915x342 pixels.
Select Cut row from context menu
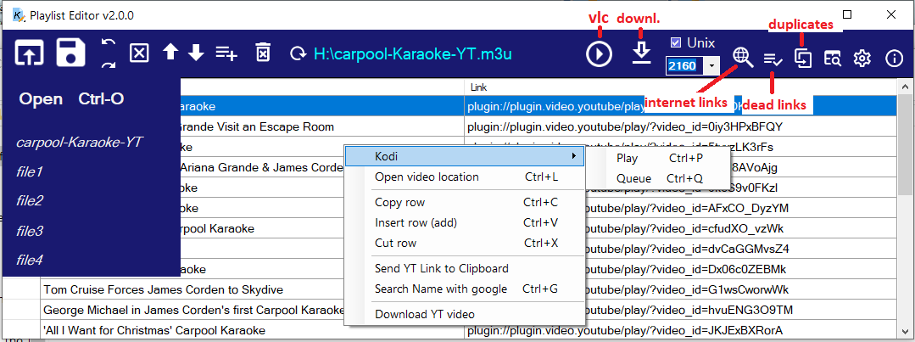[x=465, y=243]
